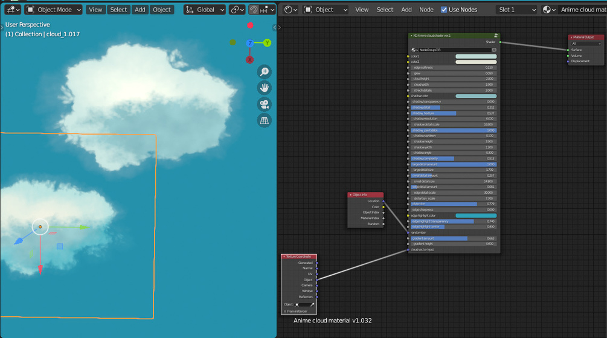This screenshot has height=338, width=607.
Task: Click the cloudheight value field
Action: [454, 79]
